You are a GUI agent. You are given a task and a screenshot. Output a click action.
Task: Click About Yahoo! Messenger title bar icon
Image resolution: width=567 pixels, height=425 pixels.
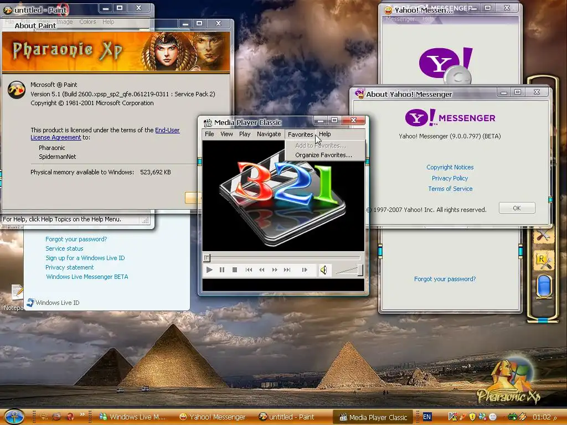tap(360, 94)
